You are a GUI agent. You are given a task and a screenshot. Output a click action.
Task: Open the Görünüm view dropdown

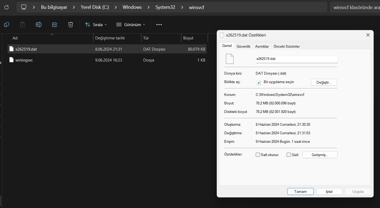click(131, 25)
